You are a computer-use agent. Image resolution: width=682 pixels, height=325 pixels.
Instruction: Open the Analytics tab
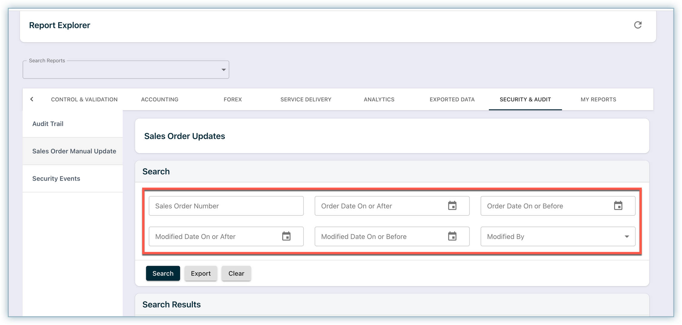(379, 100)
